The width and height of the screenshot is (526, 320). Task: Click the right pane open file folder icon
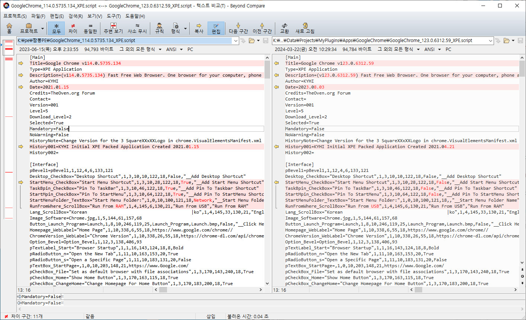507,41
